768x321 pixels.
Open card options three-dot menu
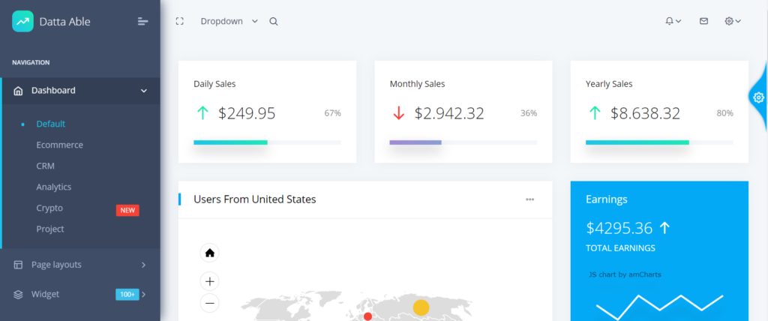tap(530, 199)
